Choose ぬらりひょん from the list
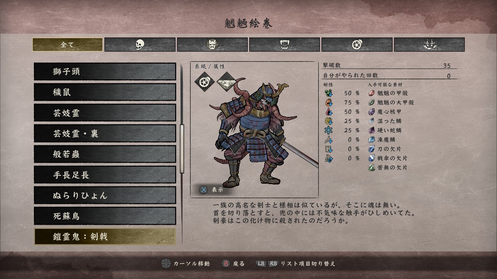 pyautogui.click(x=105, y=195)
